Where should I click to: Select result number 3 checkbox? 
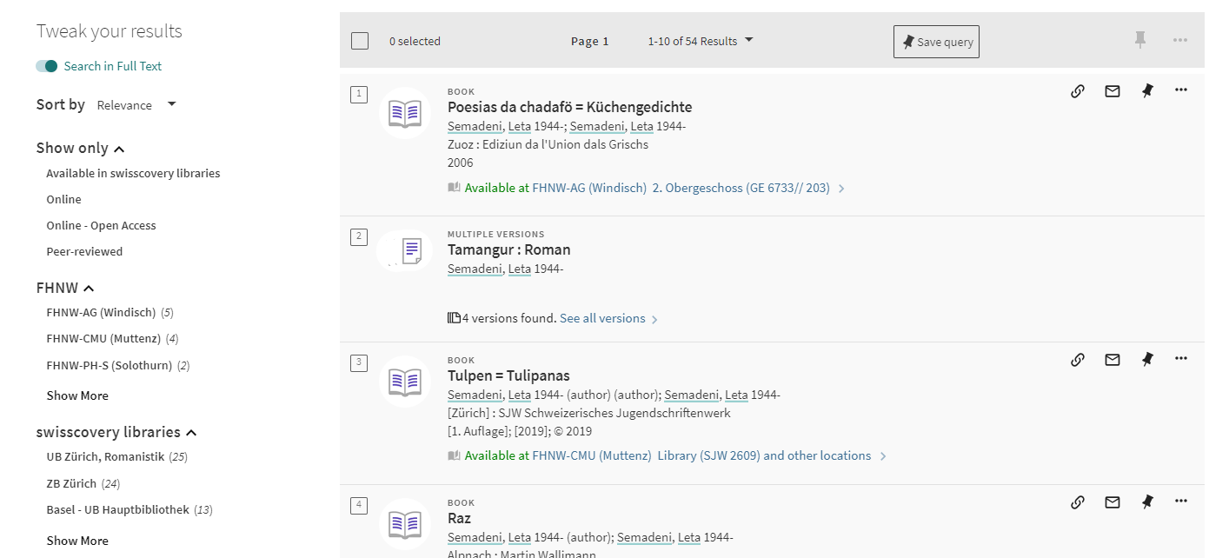click(x=359, y=362)
